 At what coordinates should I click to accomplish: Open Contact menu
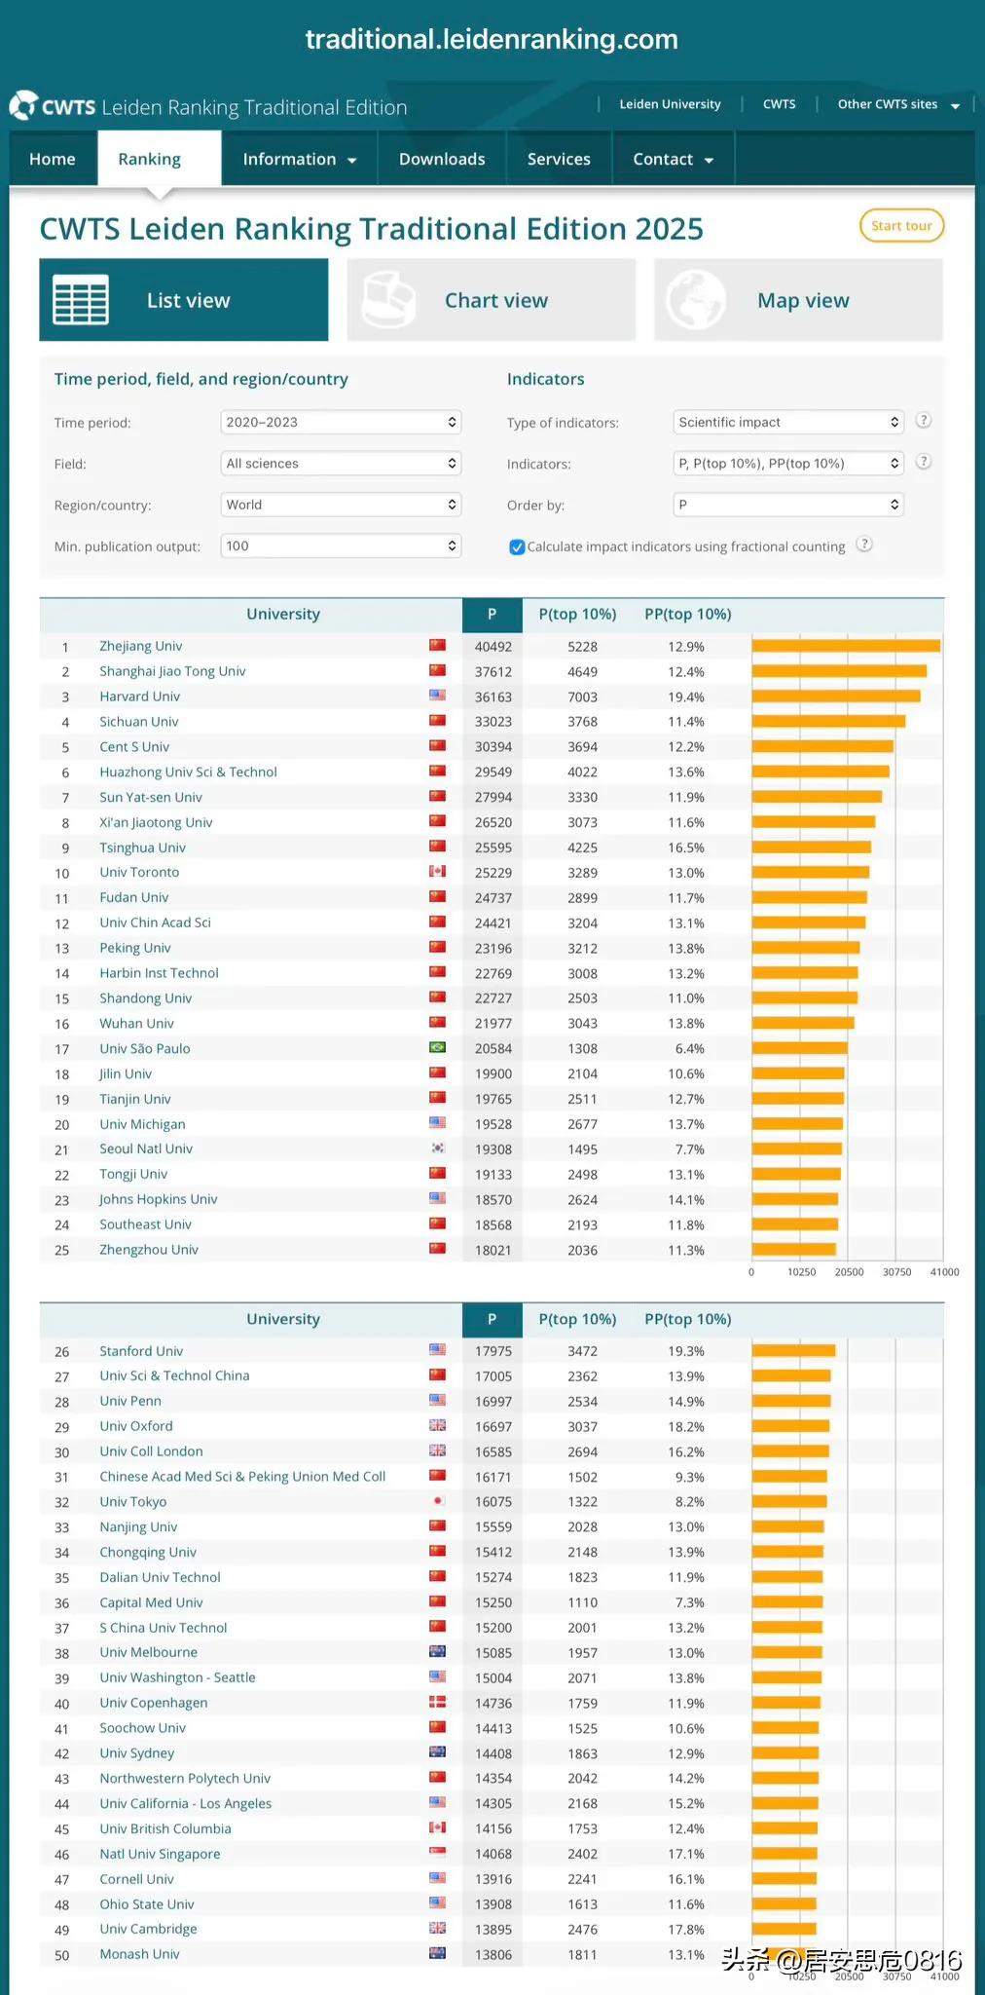[674, 159]
